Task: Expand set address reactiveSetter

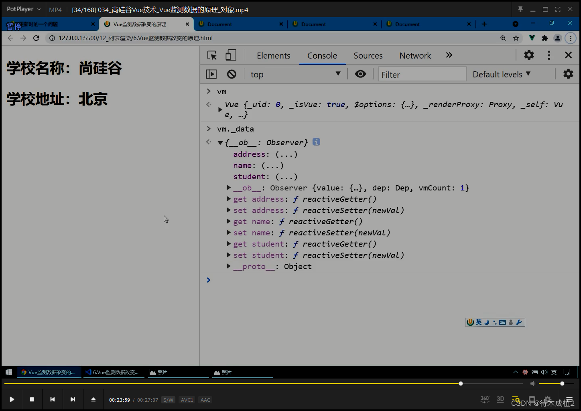Action: click(x=228, y=210)
